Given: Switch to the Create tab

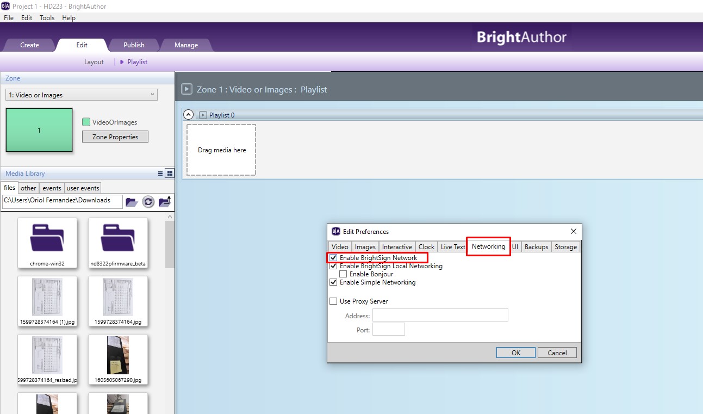Looking at the screenshot, I should coord(29,45).
